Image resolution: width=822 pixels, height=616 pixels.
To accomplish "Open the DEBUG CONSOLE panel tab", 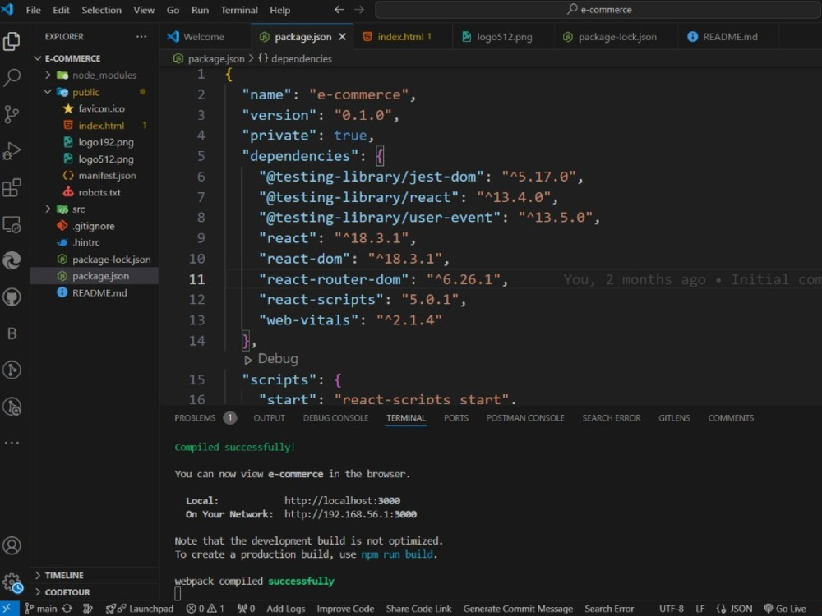I will (335, 418).
